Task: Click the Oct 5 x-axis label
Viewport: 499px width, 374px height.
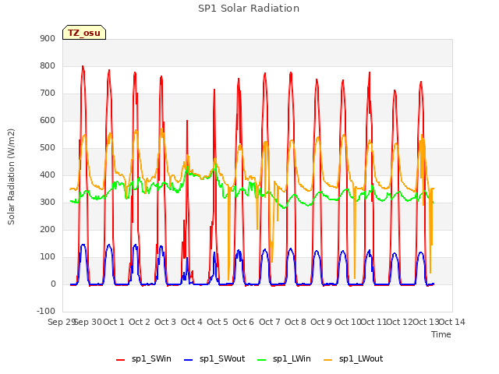Action: (x=218, y=322)
